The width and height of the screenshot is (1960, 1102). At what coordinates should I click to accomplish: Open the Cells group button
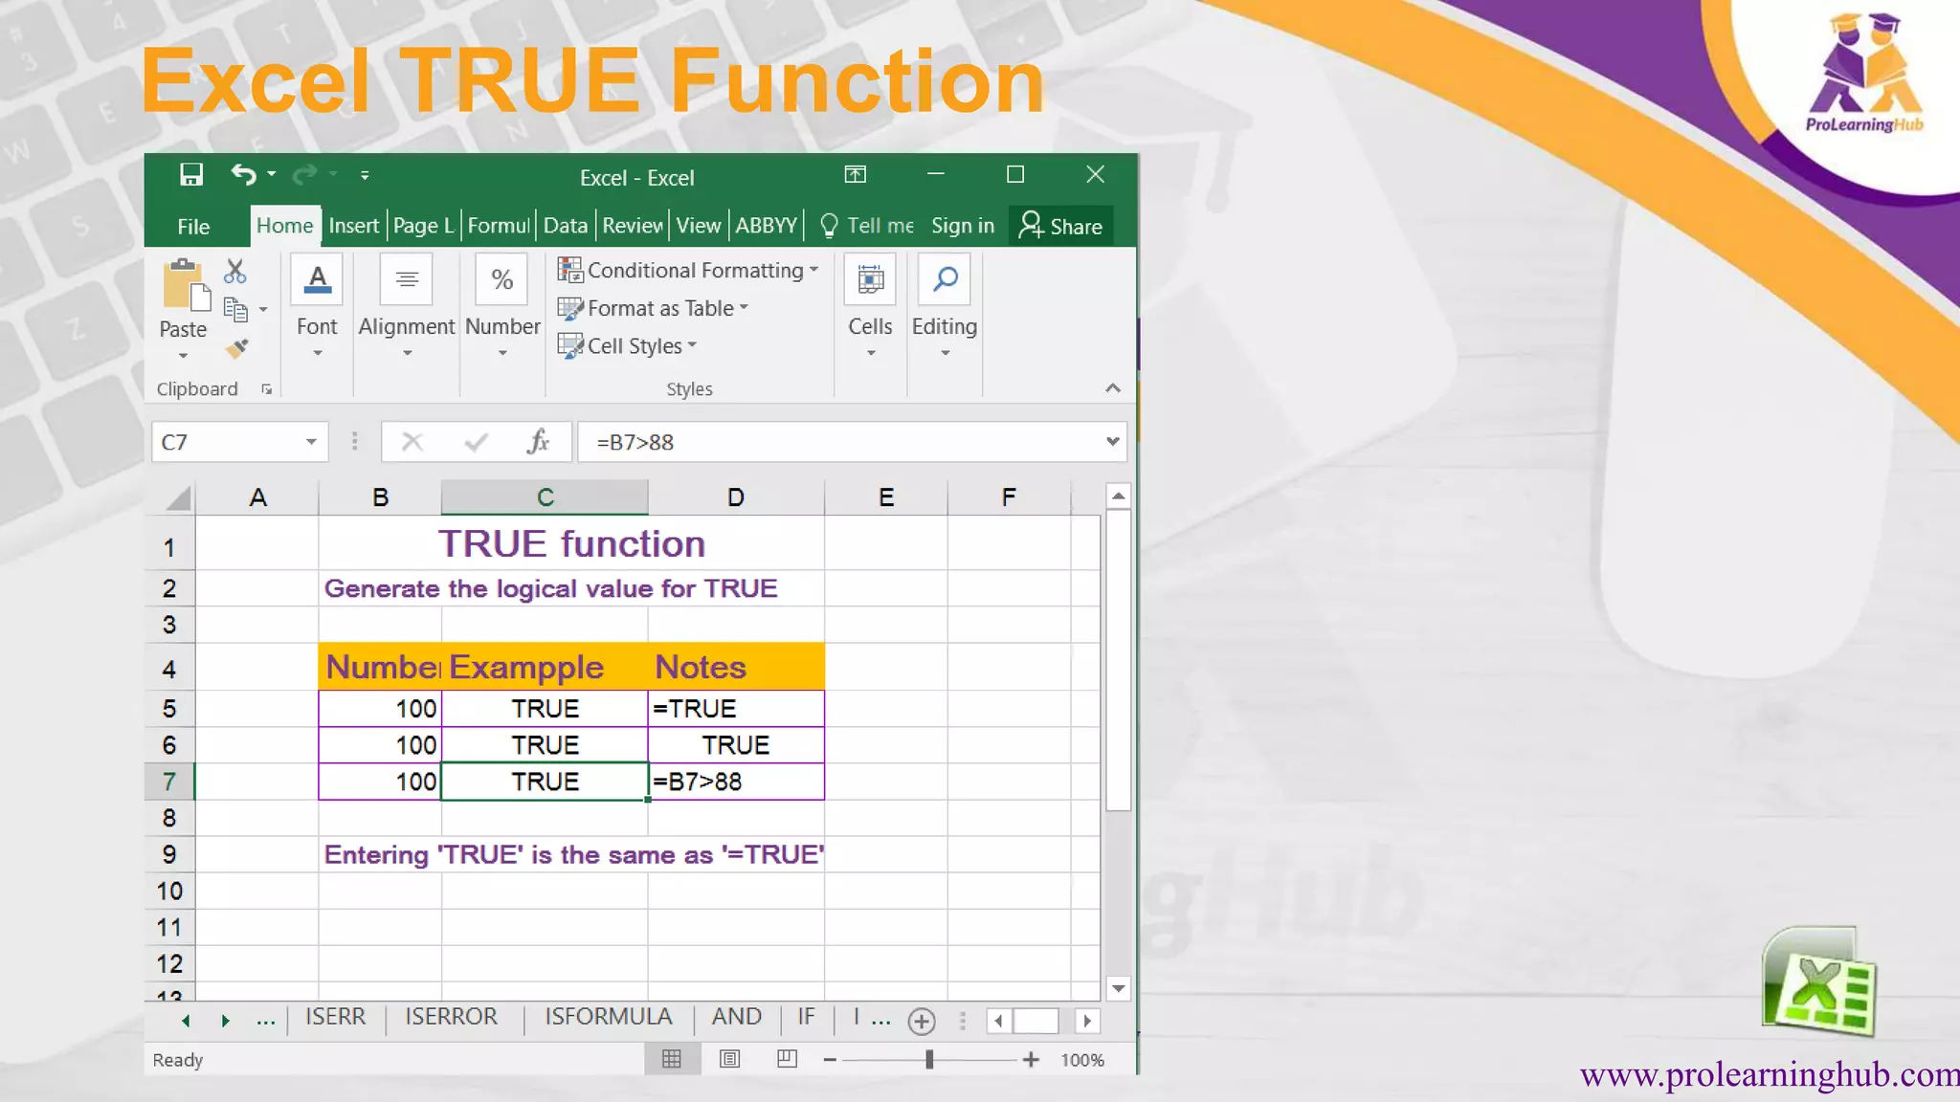pyautogui.click(x=870, y=307)
